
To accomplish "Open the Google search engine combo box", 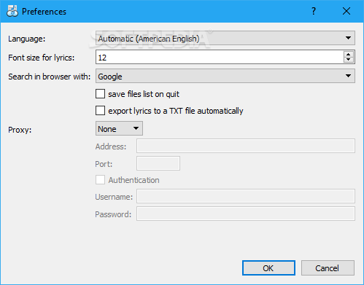I will pyautogui.click(x=225, y=76).
